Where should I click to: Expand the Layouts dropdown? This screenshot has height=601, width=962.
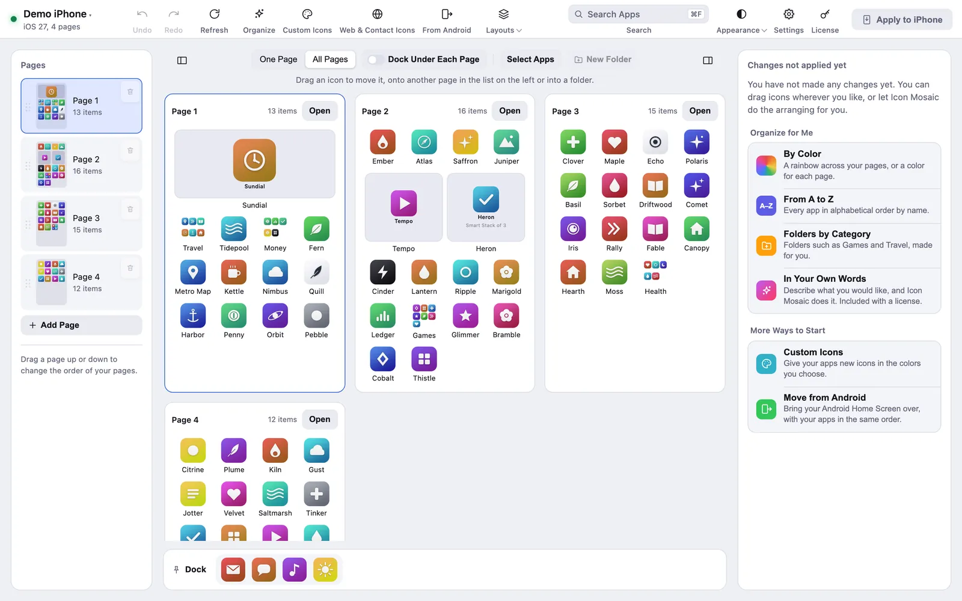click(x=504, y=20)
